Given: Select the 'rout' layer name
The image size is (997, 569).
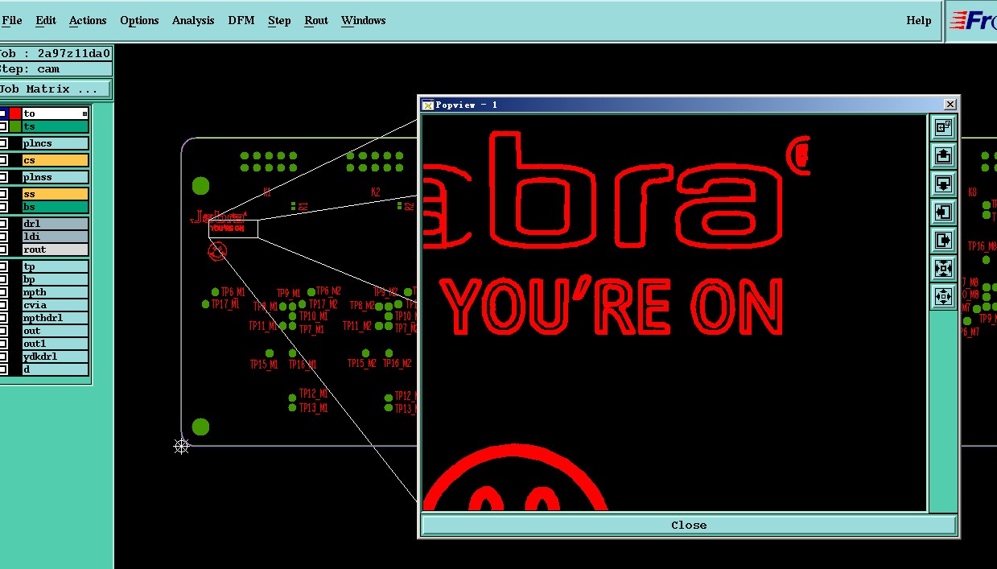Looking at the screenshot, I should click(56, 249).
